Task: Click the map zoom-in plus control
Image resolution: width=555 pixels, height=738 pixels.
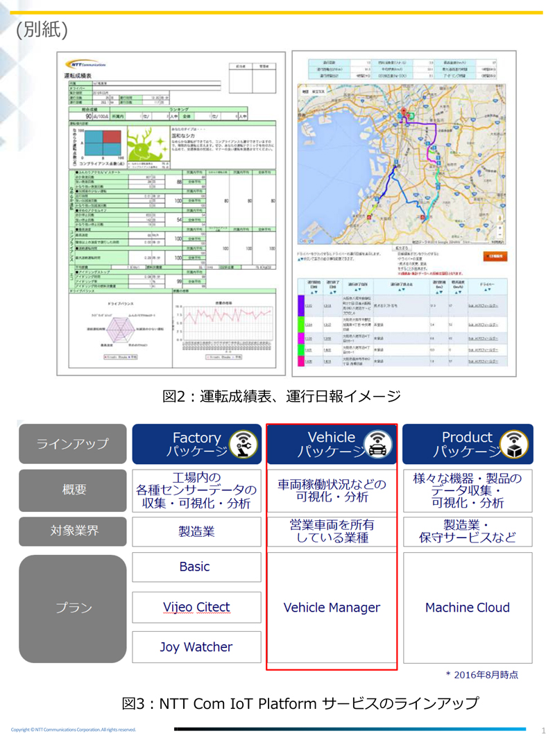Action: pyautogui.click(x=499, y=228)
